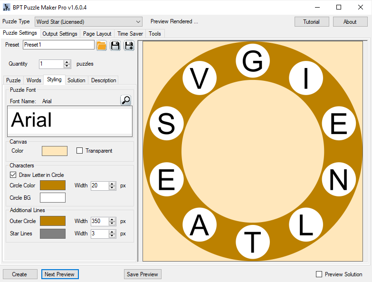Click the Preset name input field

point(58,45)
